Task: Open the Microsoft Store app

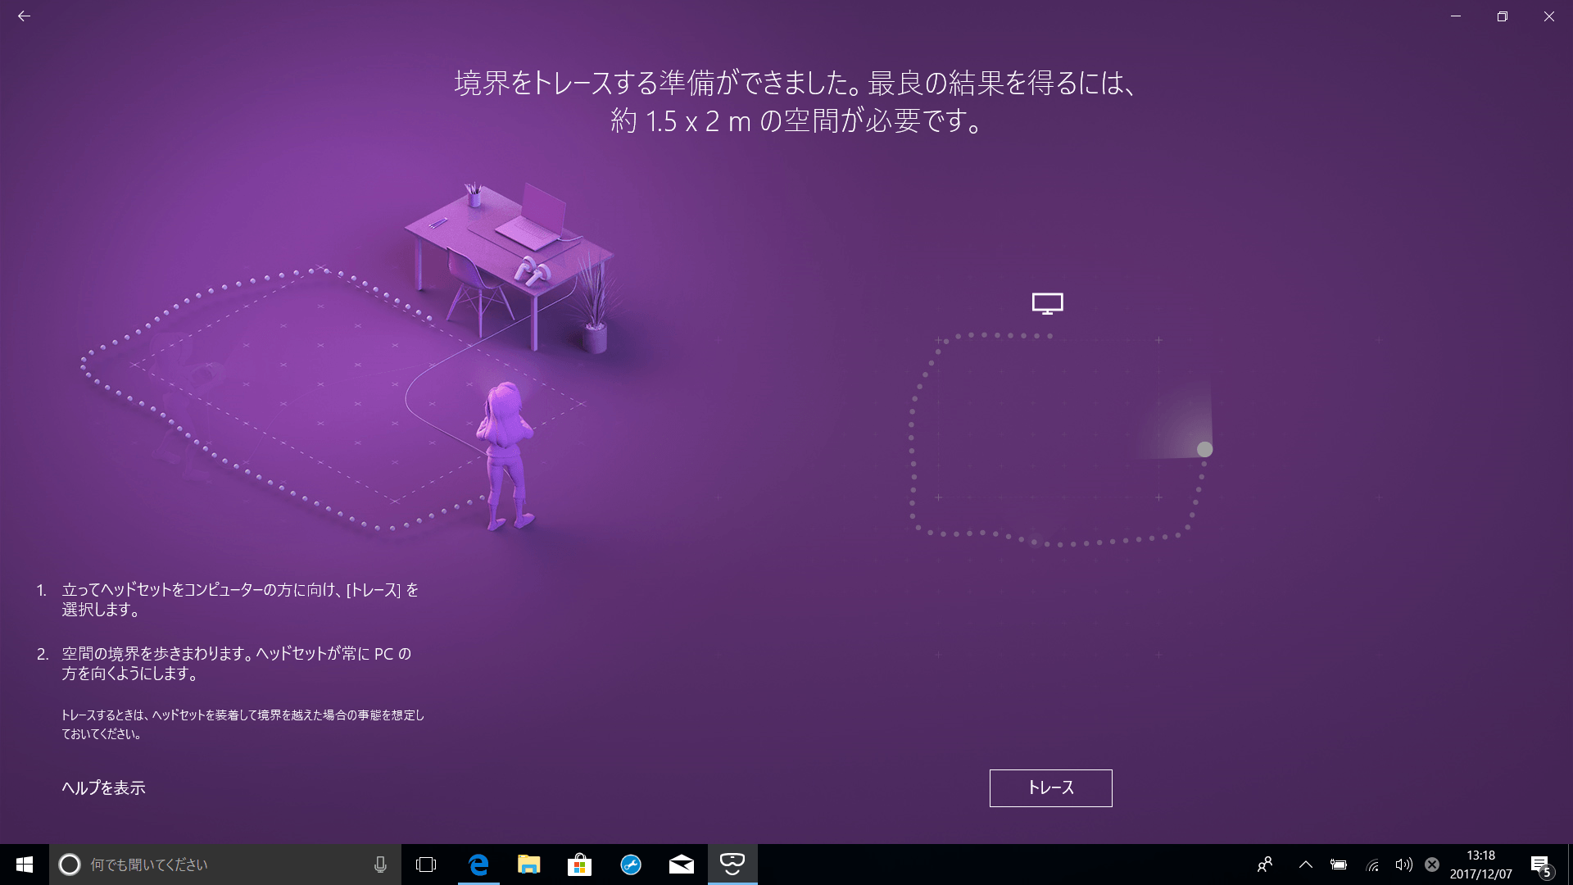Action: (580, 865)
